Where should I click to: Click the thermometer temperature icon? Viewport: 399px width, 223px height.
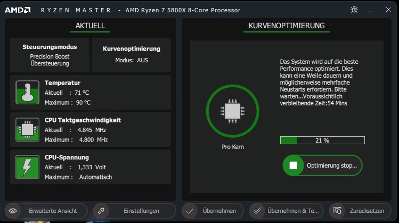pyautogui.click(x=27, y=92)
